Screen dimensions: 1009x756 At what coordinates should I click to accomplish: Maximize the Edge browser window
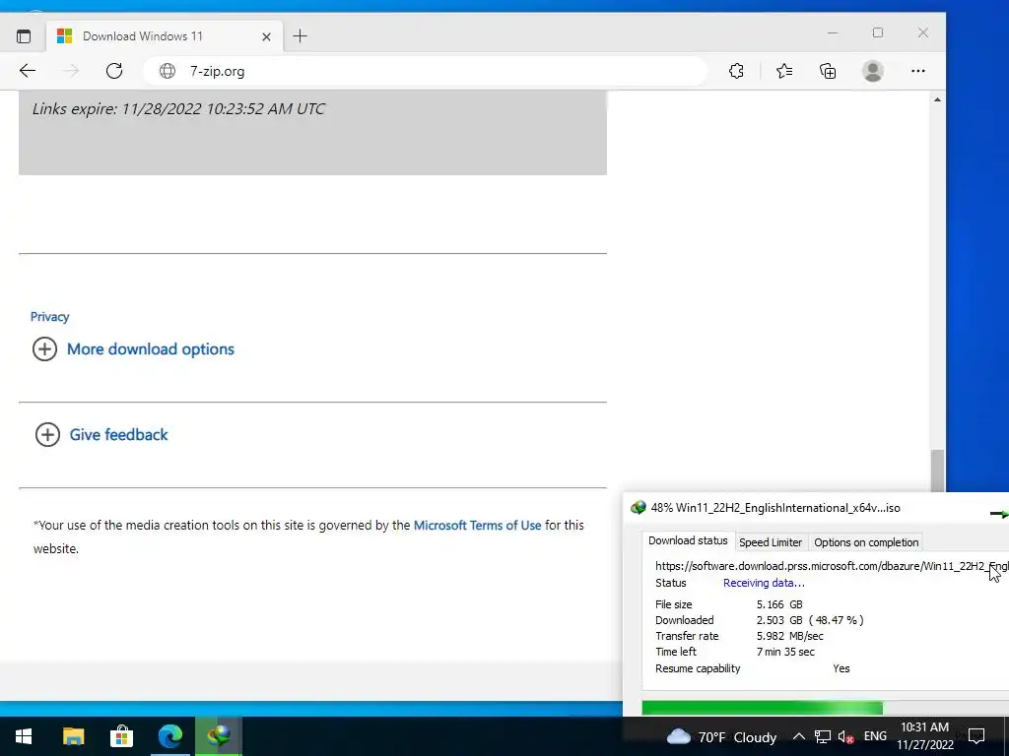coord(878,32)
